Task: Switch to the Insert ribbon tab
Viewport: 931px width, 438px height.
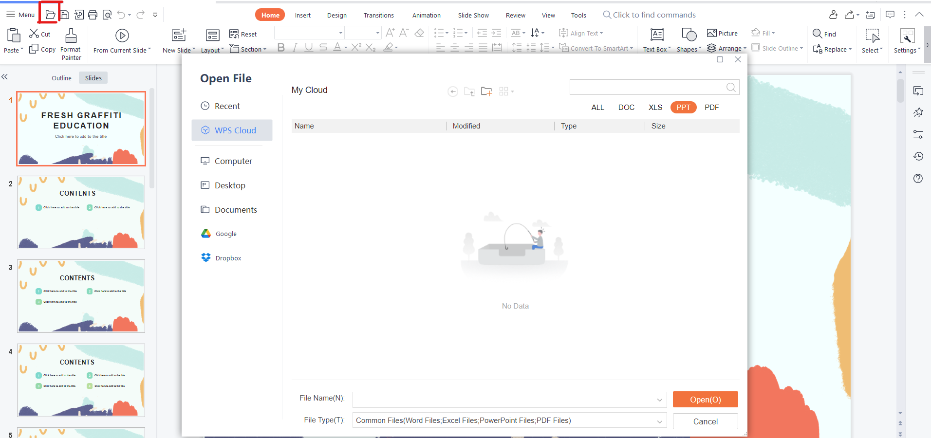Action: [x=302, y=15]
